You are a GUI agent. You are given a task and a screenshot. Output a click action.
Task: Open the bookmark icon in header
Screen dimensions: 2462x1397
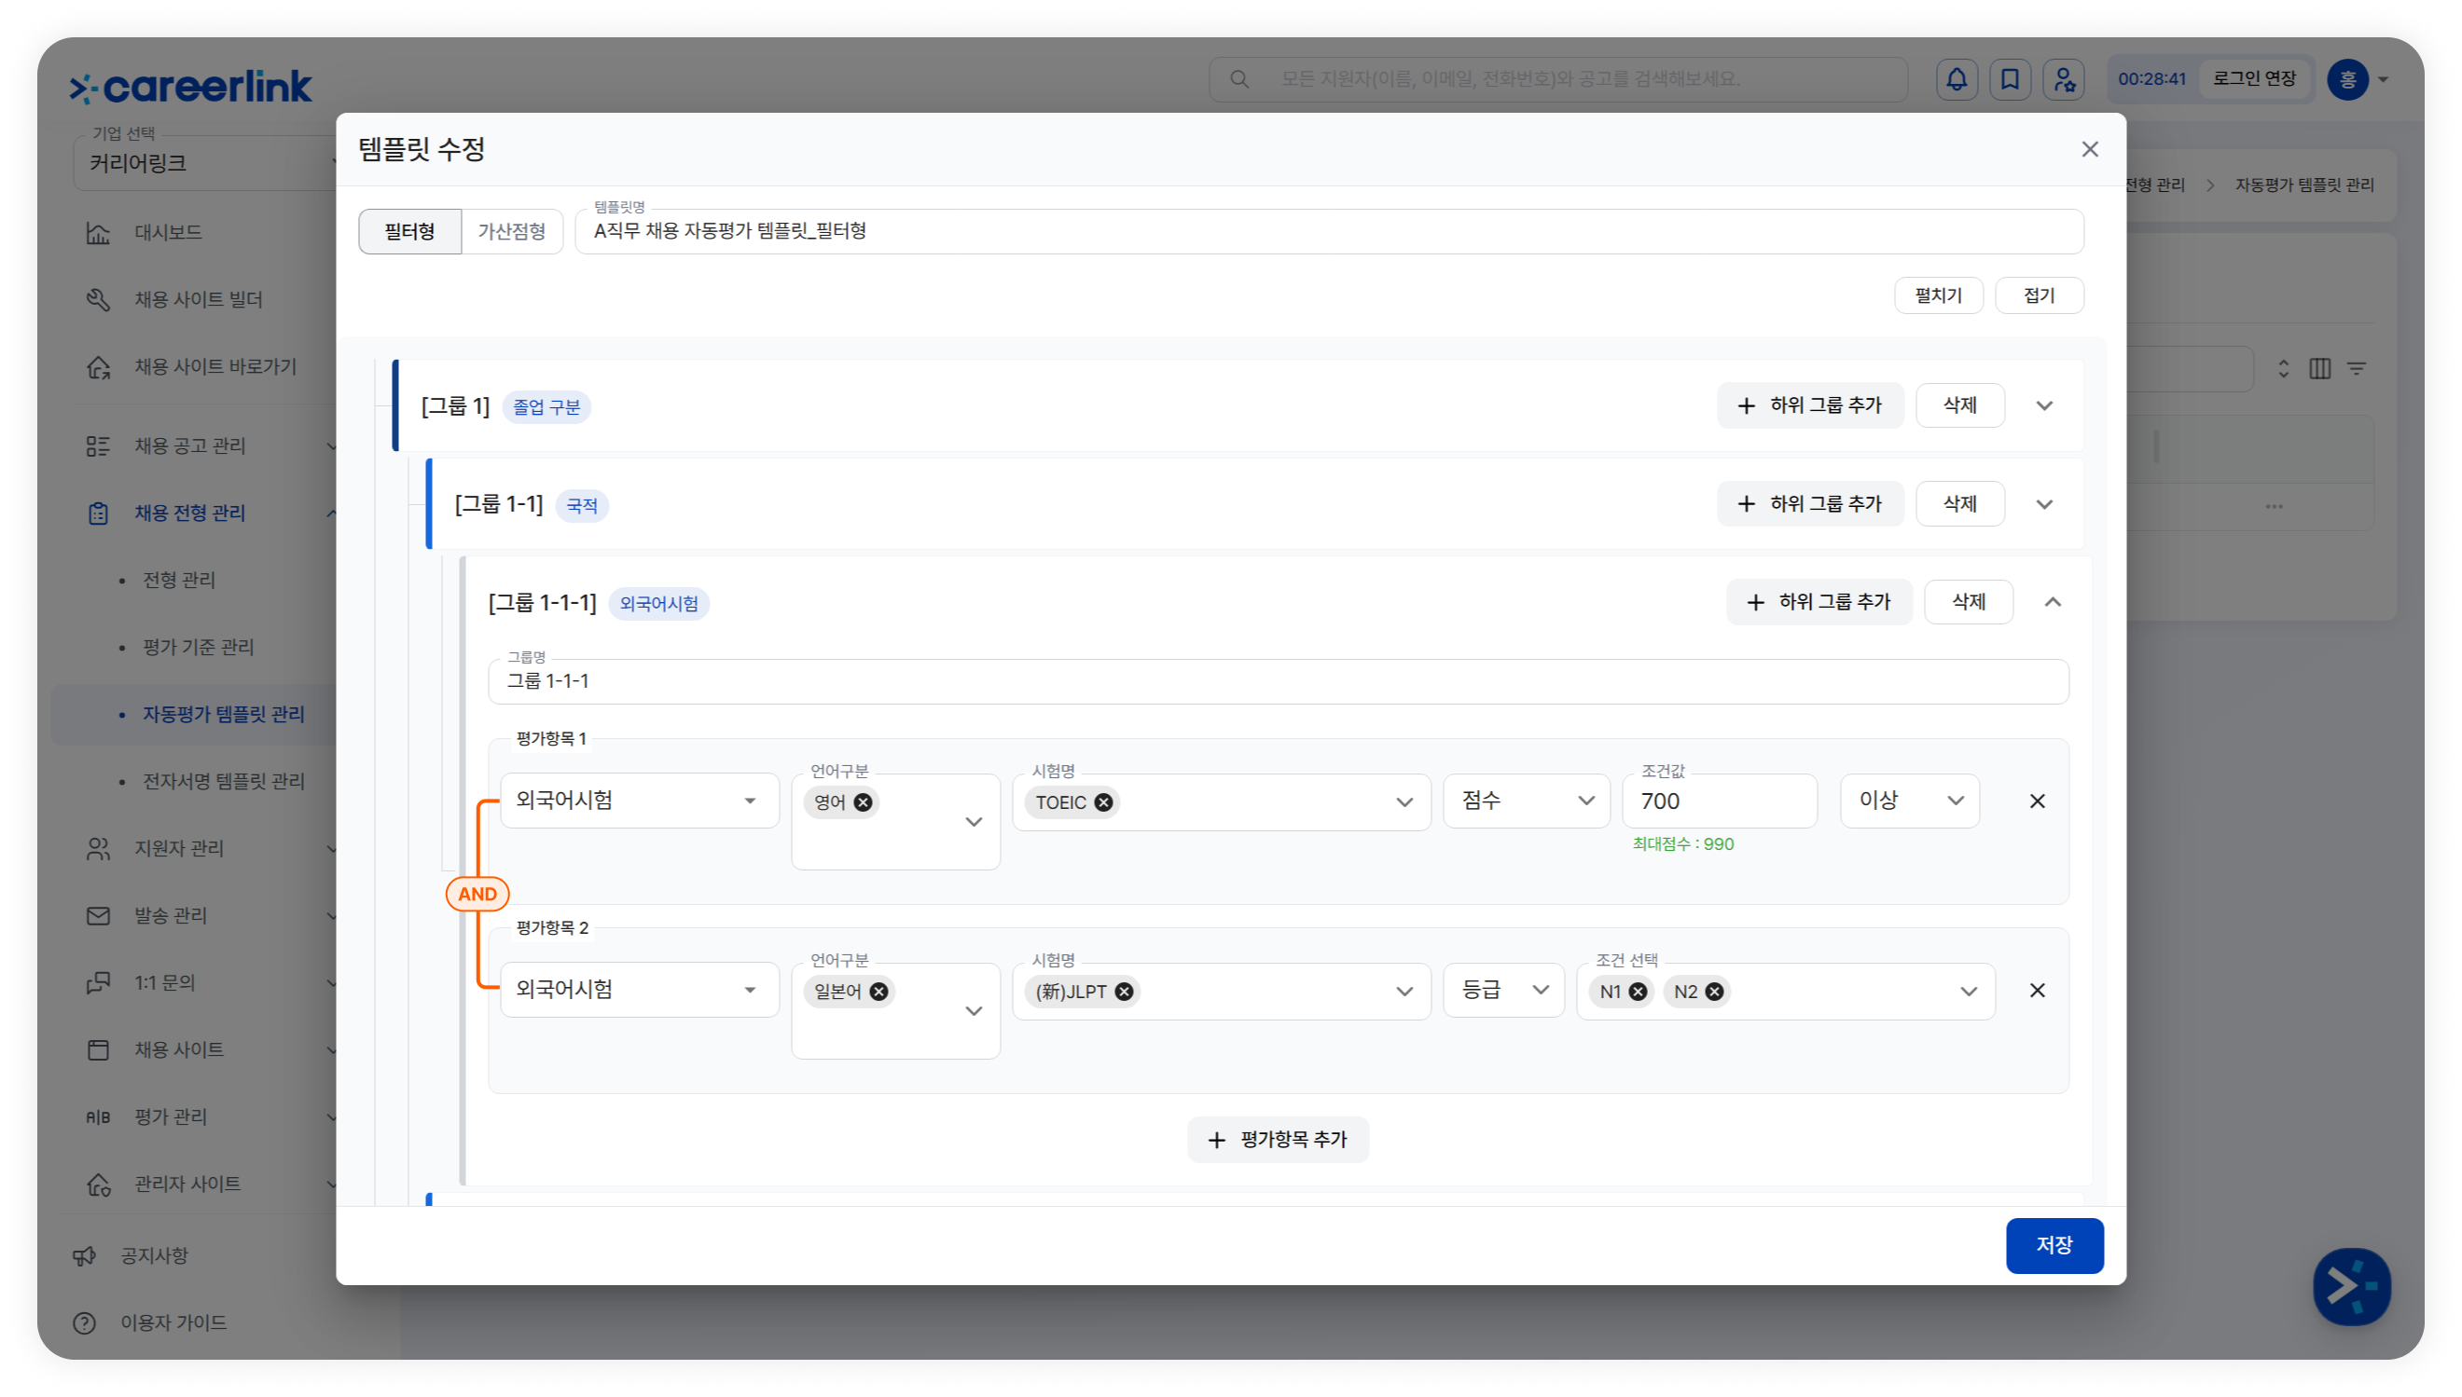[2009, 78]
